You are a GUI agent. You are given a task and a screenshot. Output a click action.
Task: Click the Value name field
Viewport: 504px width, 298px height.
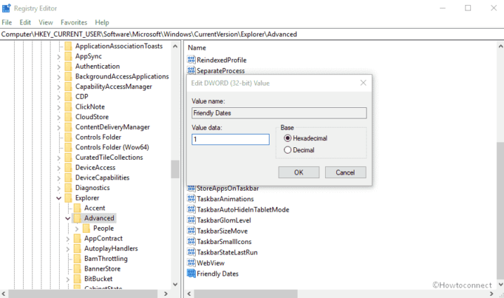pos(279,113)
